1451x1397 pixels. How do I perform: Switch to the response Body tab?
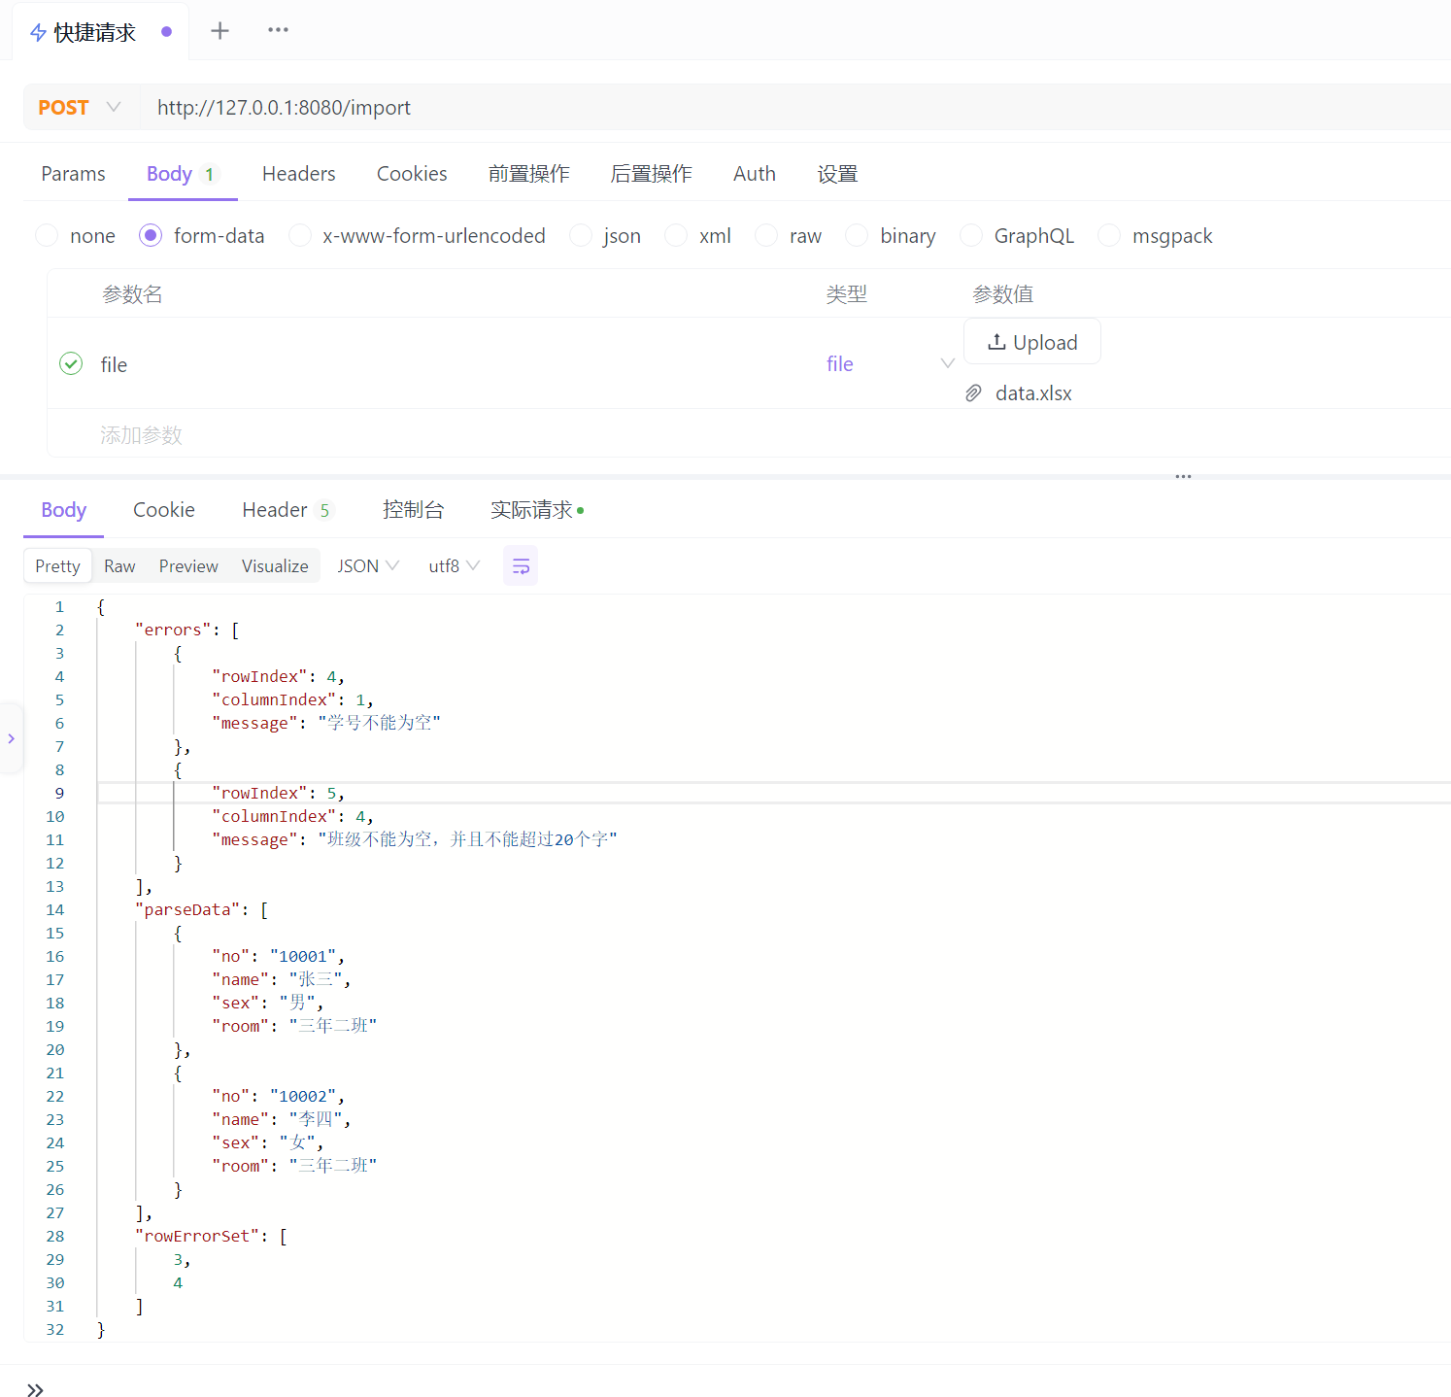click(64, 510)
